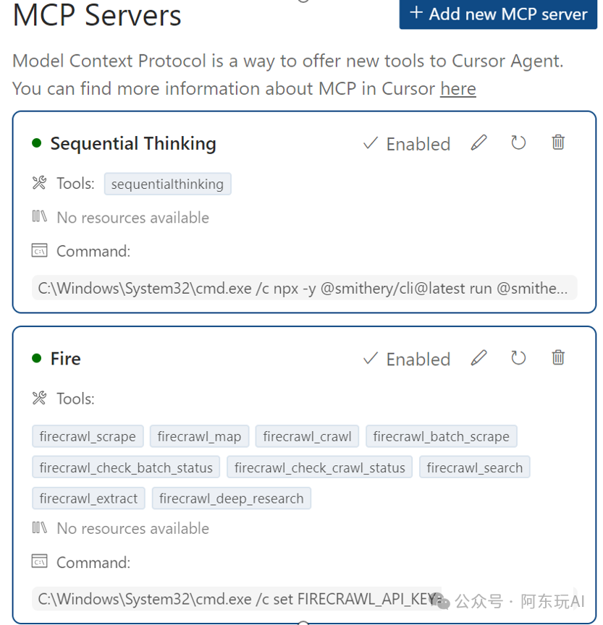The image size is (603, 625).
Task: Disable the Sequential Thinking server
Action: [405, 144]
